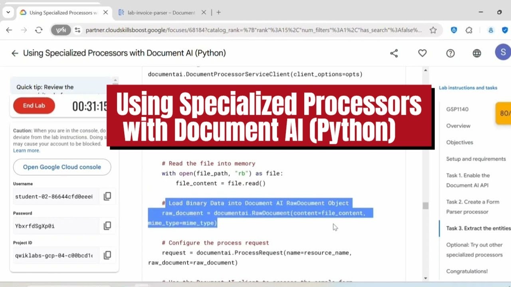Go back with the lab title arrow

click(15, 53)
